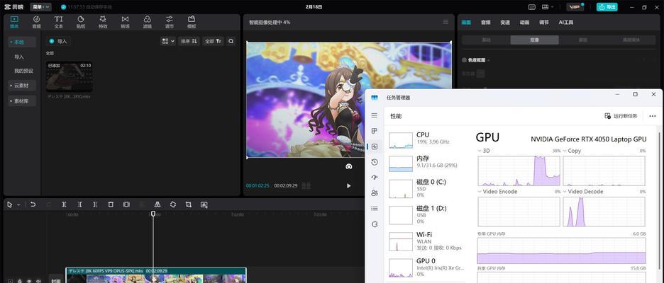Screen dimensions: 664x283
Task: Expand the grid view mode dropdown
Action: pyautogui.click(x=168, y=41)
